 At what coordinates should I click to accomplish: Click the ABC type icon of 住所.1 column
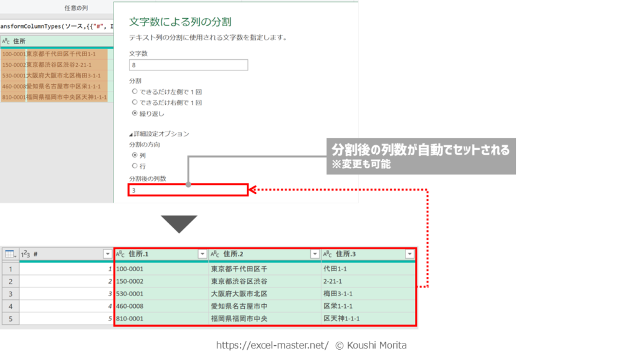point(121,254)
